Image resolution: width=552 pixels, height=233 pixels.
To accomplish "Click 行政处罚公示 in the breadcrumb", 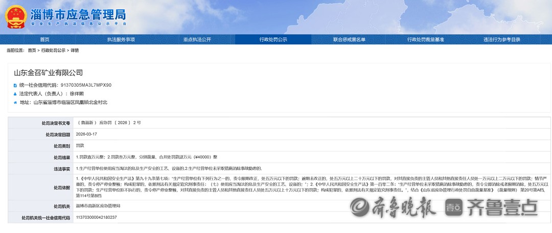I will (53, 50).
